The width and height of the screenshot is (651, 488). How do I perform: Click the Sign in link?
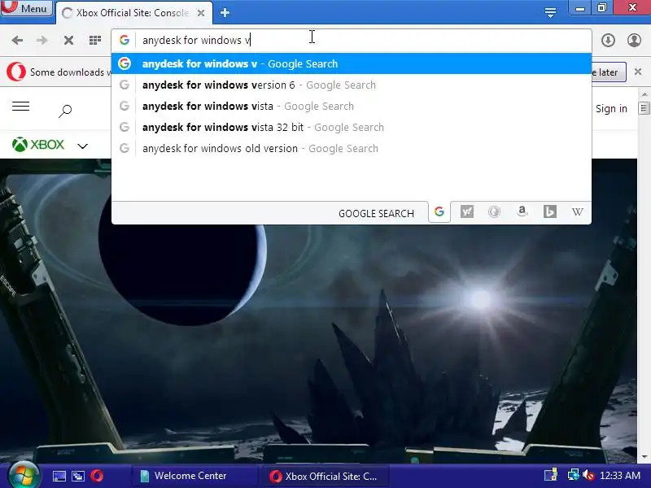tap(611, 109)
